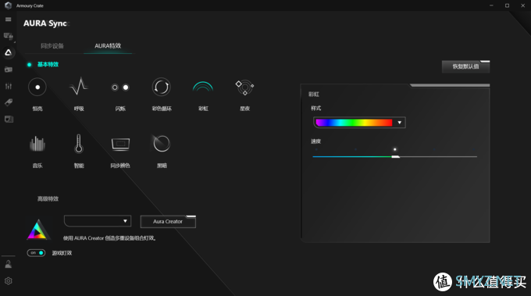531x296 pixels.
Task: Switch to the AURA特效 effects tab
Action: coord(108,46)
